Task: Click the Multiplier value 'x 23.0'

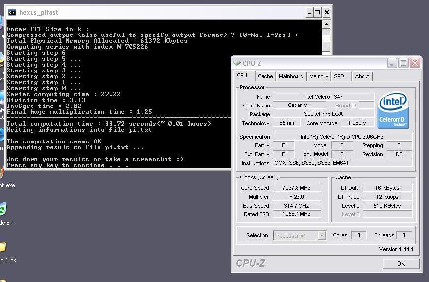Action: tap(297, 197)
